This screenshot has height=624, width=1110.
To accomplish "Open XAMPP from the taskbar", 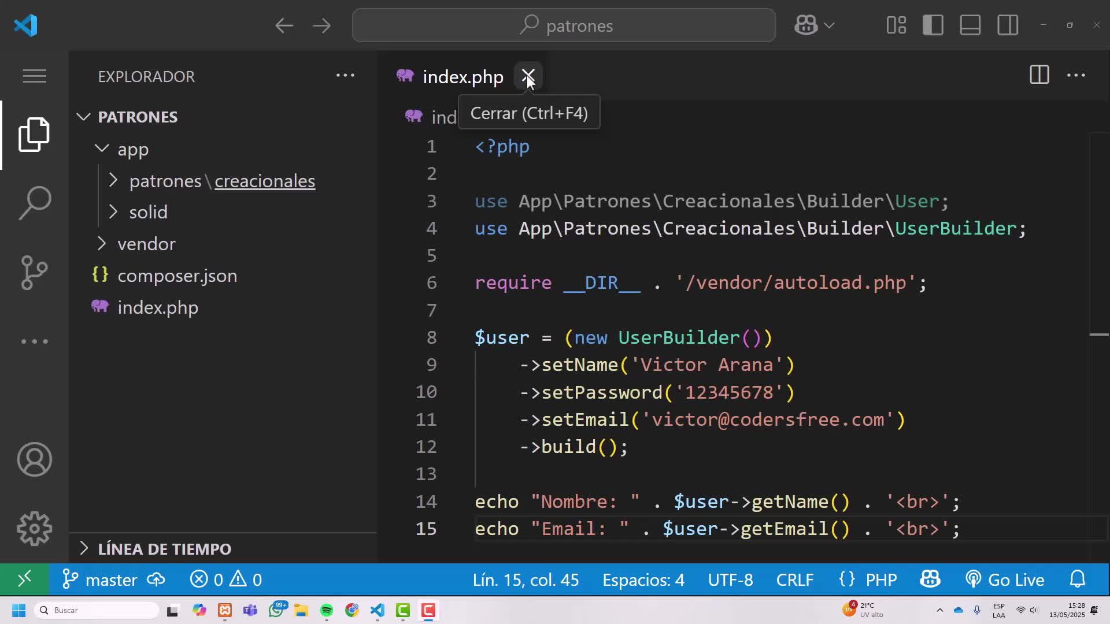I will [225, 610].
